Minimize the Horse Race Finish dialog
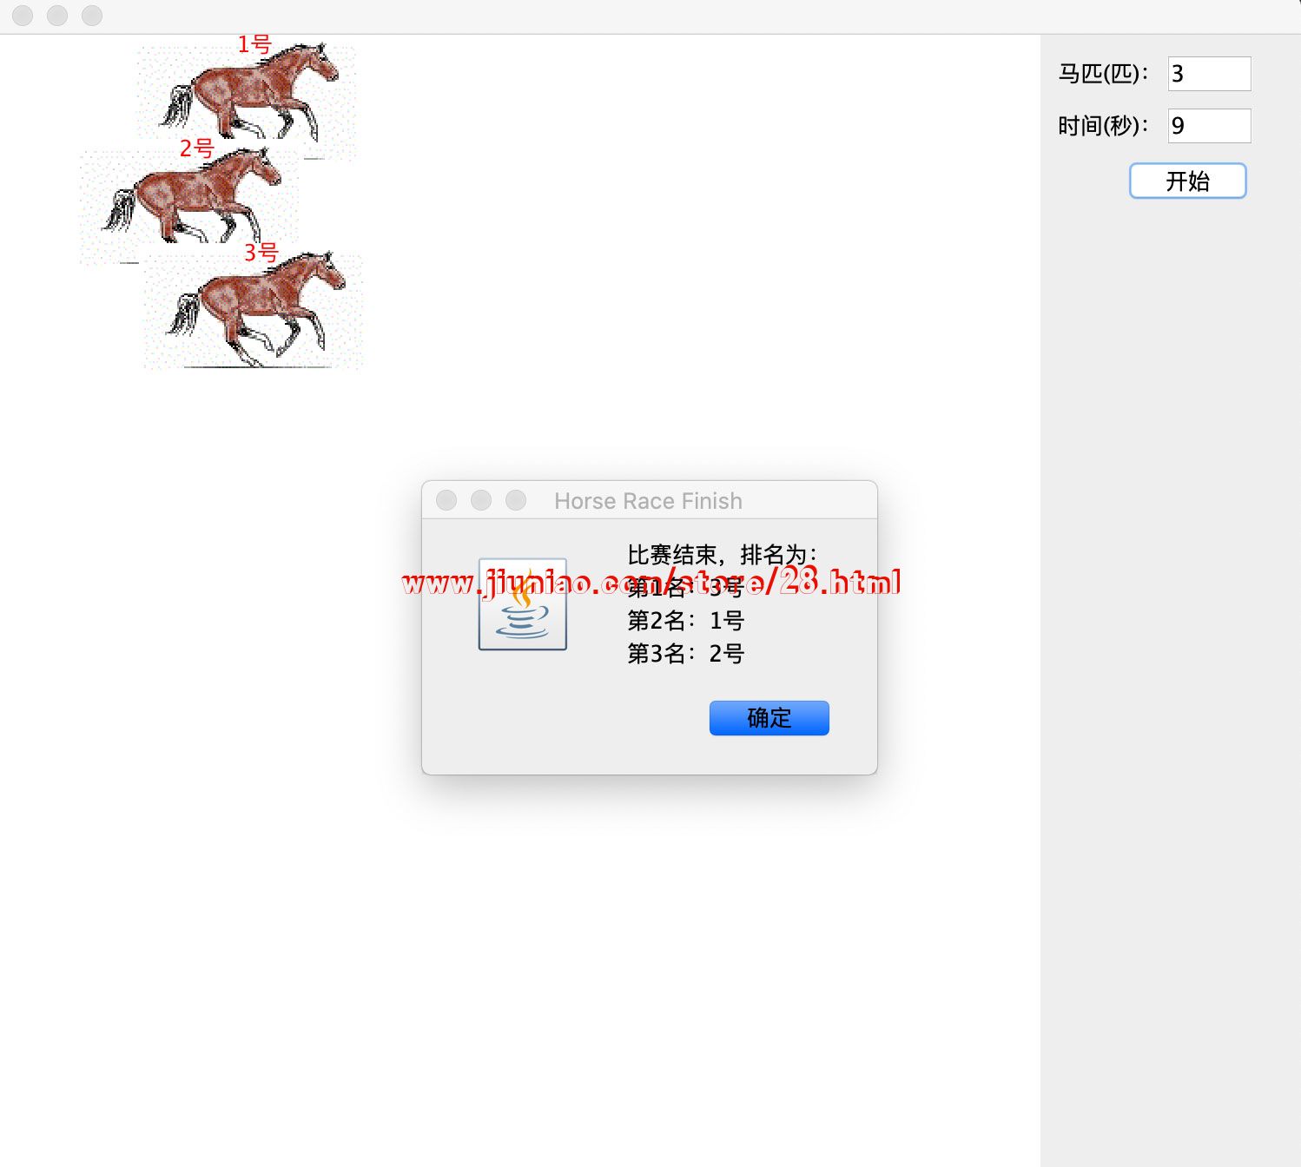The width and height of the screenshot is (1301, 1167). pyautogui.click(x=481, y=500)
